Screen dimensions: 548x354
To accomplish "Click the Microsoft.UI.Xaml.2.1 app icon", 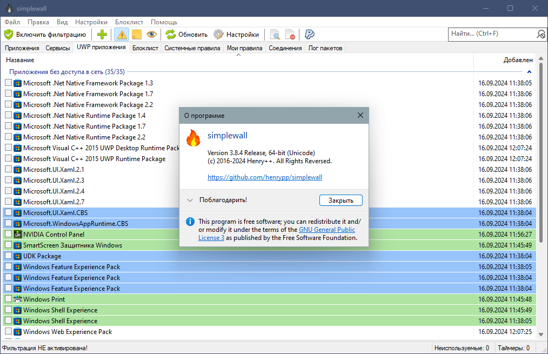I will (17, 170).
